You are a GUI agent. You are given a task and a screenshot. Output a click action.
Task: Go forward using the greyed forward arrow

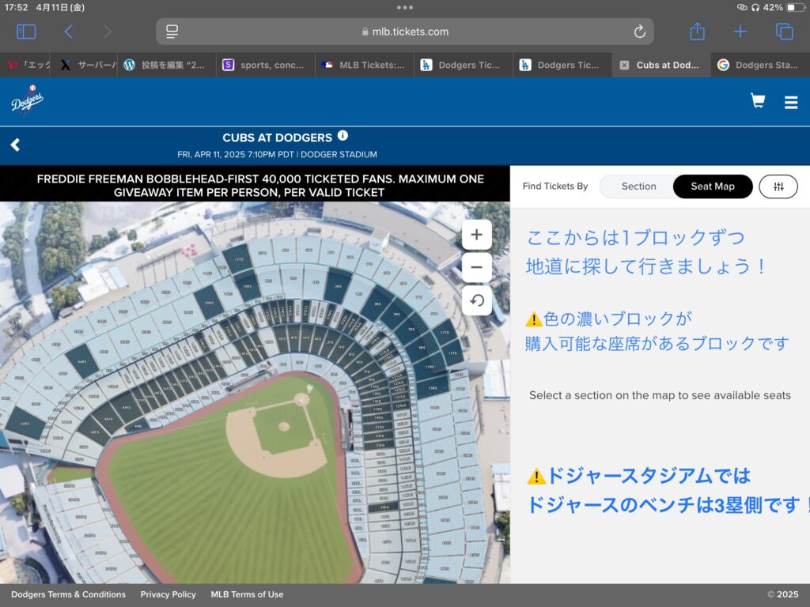pyautogui.click(x=107, y=32)
